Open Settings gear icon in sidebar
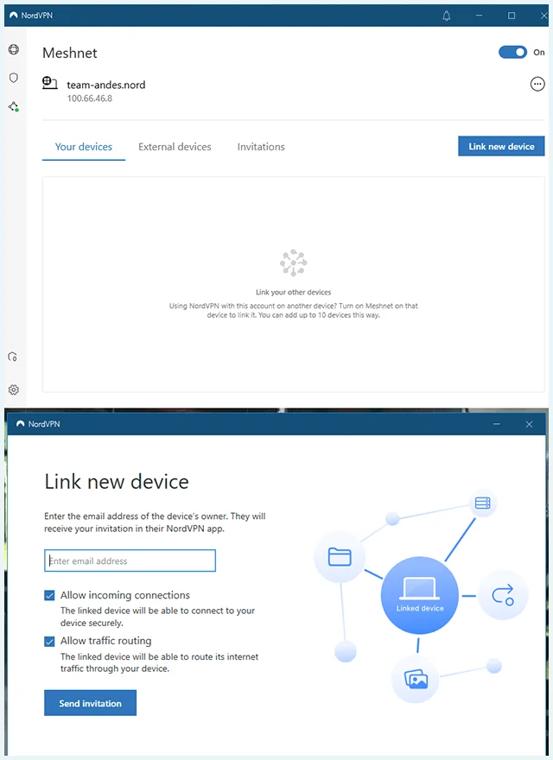The height and width of the screenshot is (760, 553). pyautogui.click(x=14, y=389)
